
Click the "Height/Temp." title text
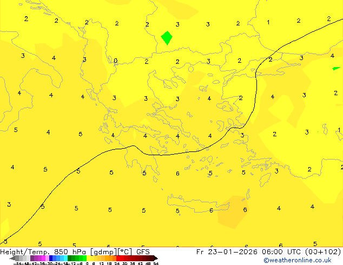pos(25,251)
